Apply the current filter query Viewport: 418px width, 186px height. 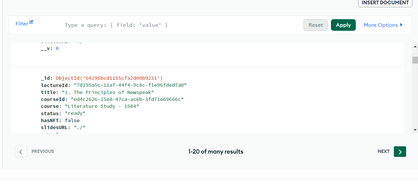343,25
